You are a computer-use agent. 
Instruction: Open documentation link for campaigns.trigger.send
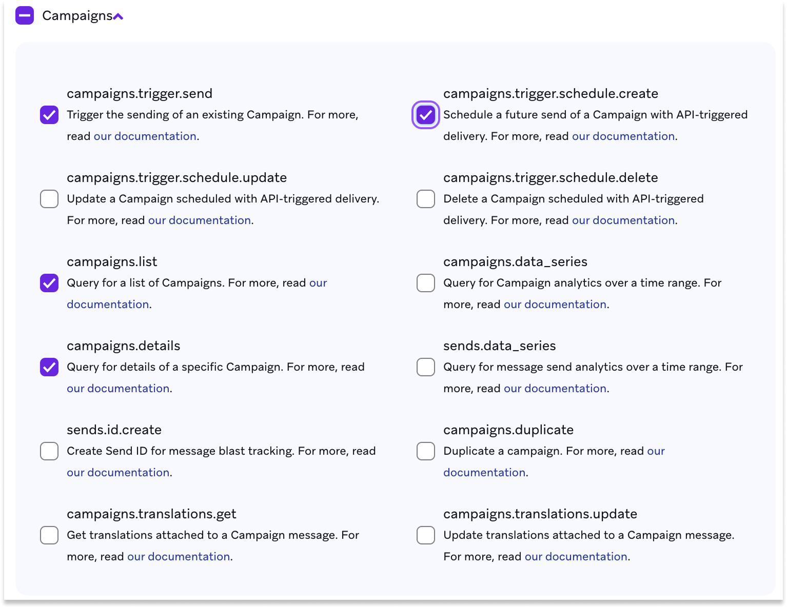click(x=145, y=136)
